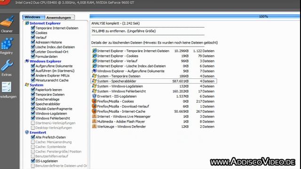Enable Desktop-Verknüpfungen checkbox
The height and width of the screenshot is (169, 301).
coord(33,128)
